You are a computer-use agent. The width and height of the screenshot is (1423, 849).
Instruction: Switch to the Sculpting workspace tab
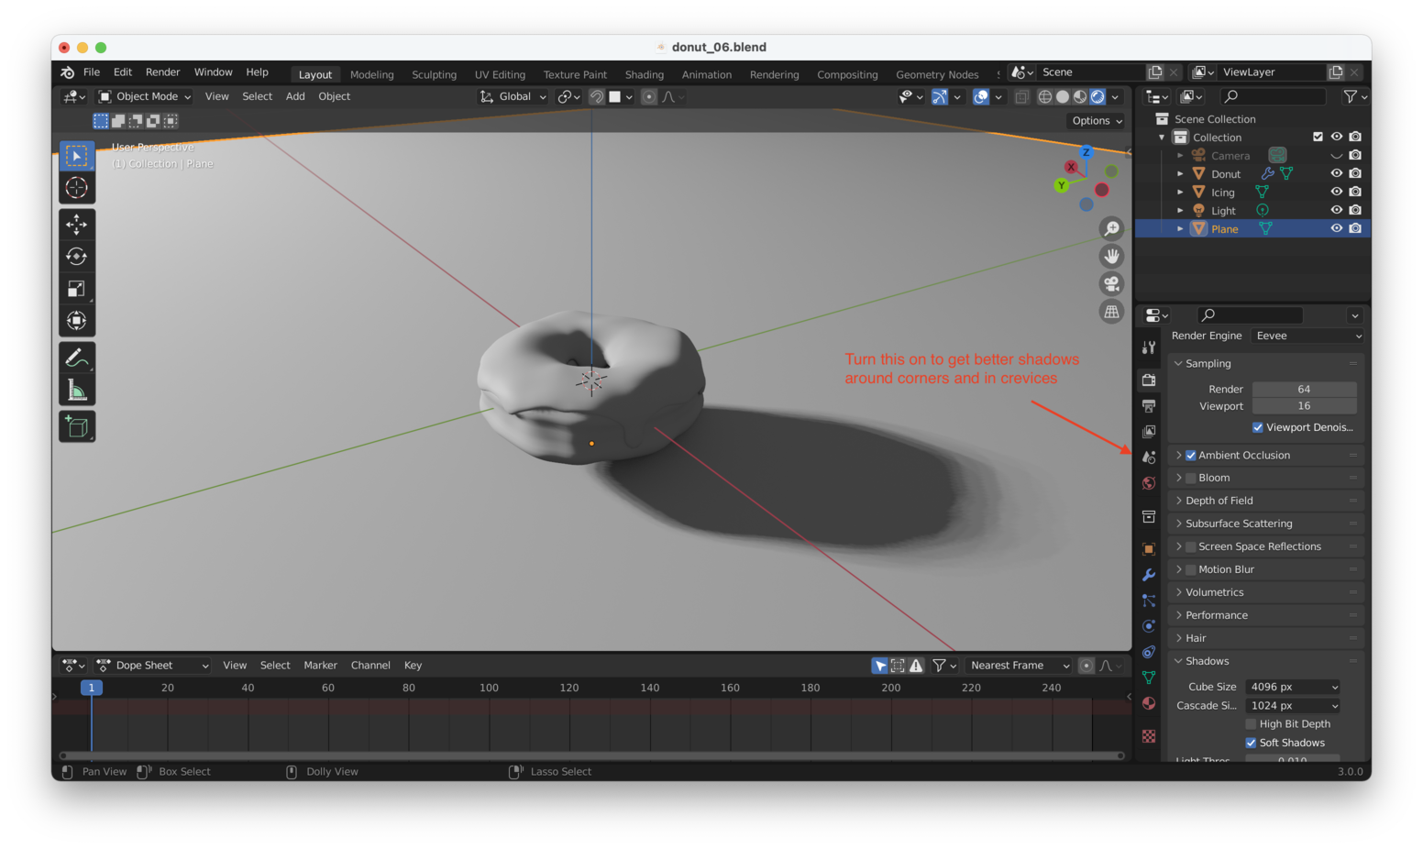(434, 74)
